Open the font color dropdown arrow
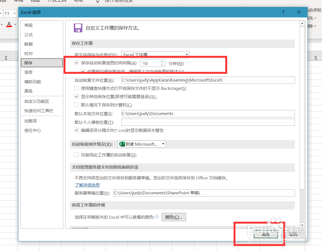This screenshot has height=251, width=322. 15,24
